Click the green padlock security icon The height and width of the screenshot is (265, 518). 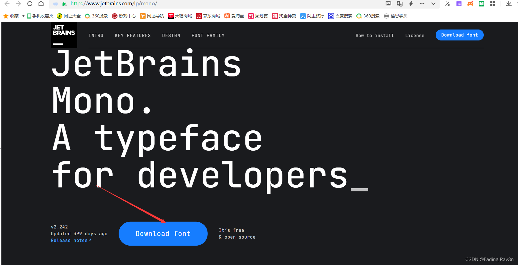[64, 4]
